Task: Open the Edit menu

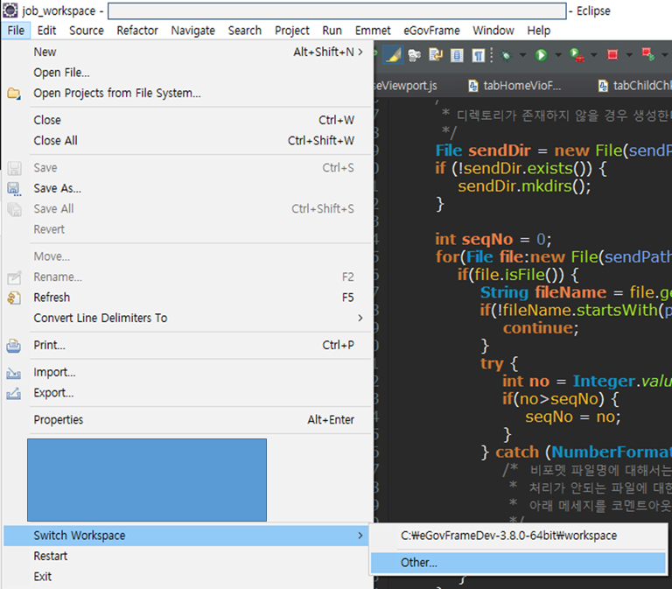Action: click(x=46, y=31)
